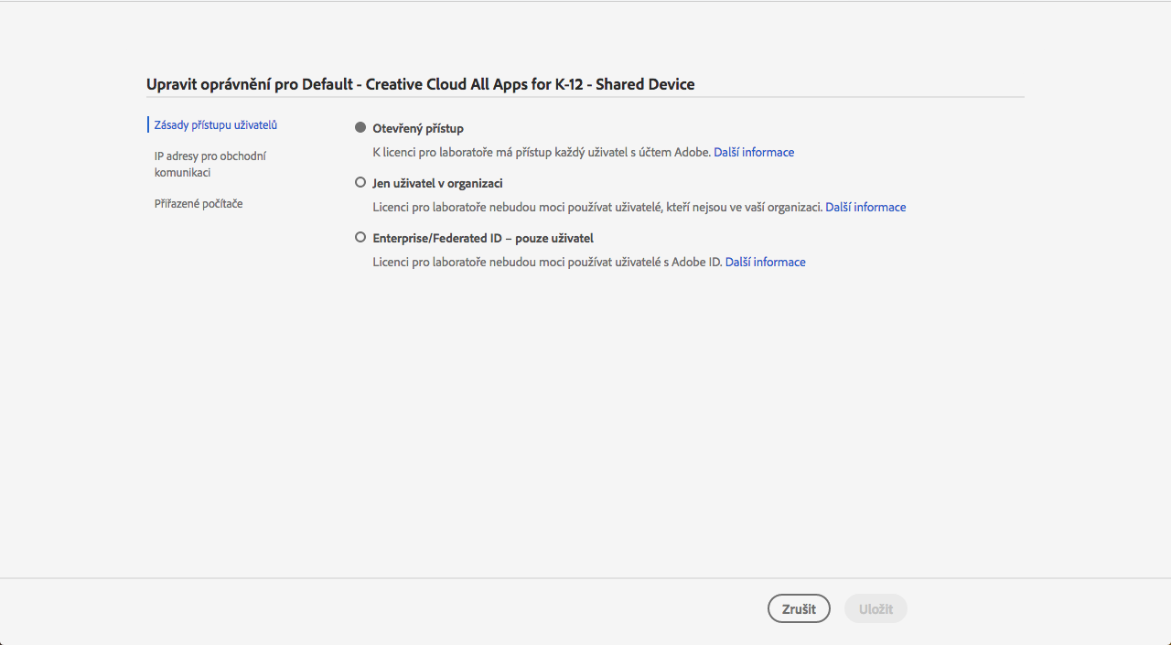Open Další informace link about Adobe ID users

coord(766,263)
